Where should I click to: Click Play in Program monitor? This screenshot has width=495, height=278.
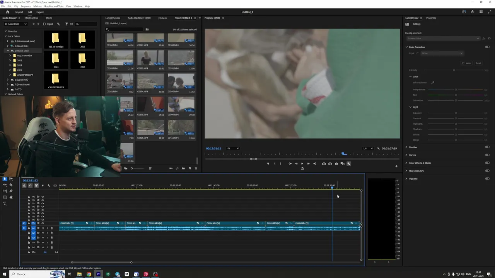302,164
